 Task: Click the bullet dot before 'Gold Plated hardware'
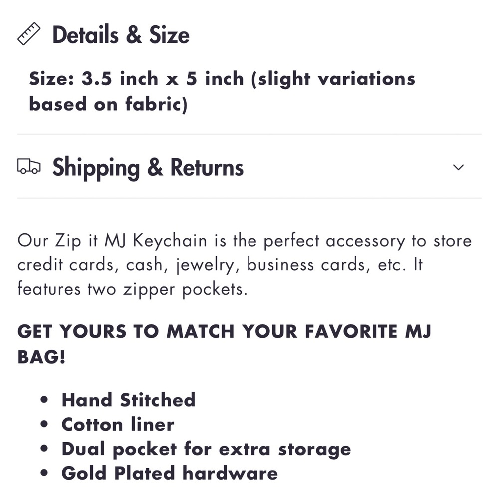(x=45, y=474)
